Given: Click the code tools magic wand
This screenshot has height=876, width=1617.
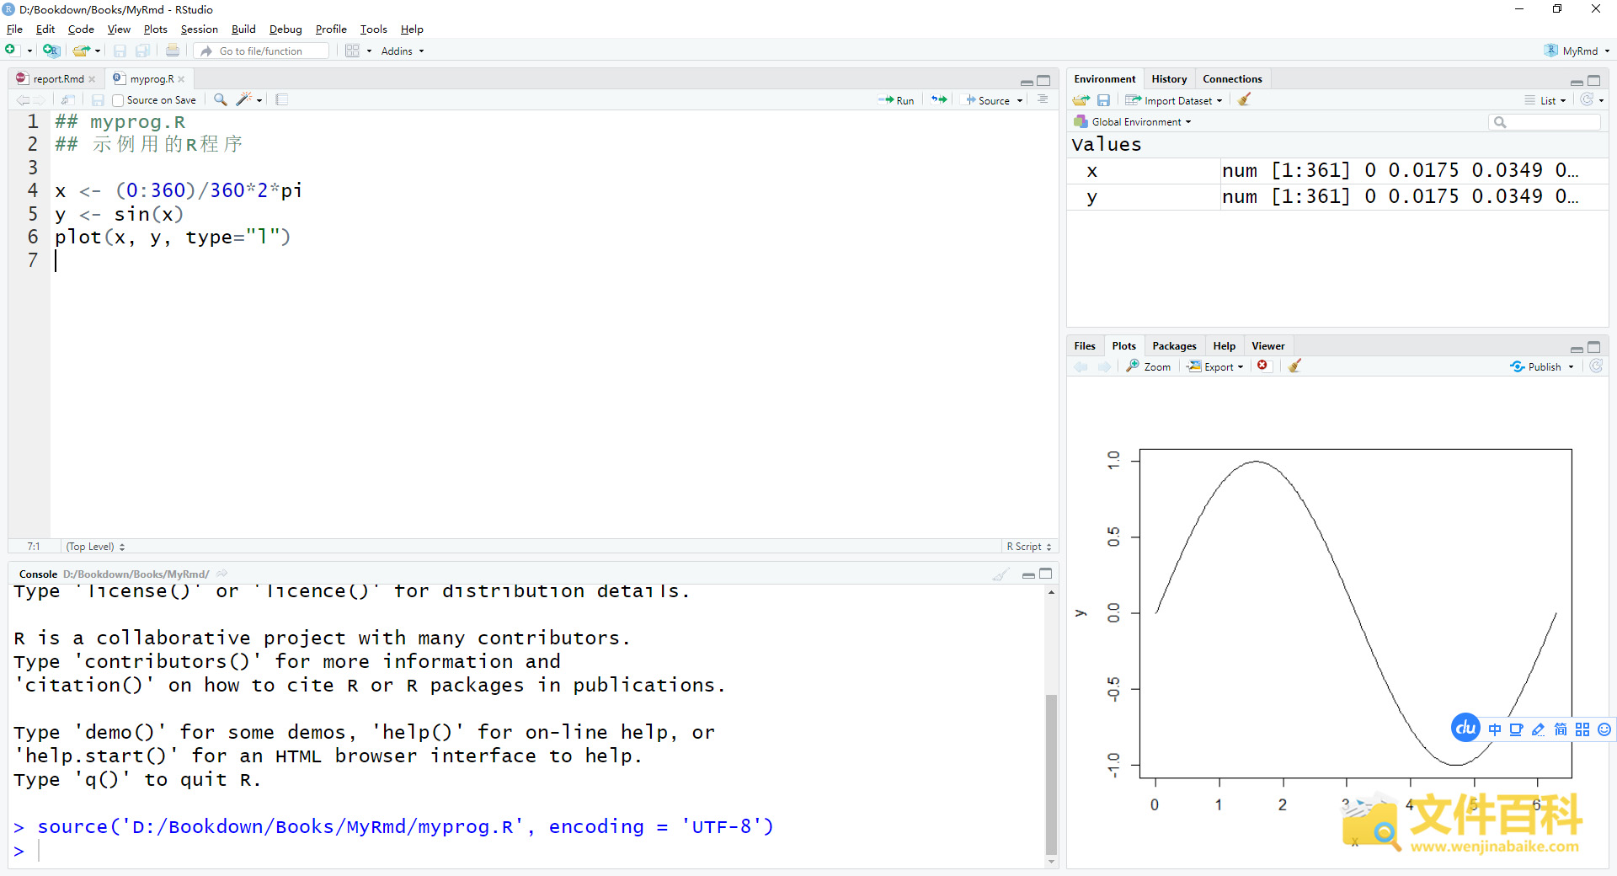Looking at the screenshot, I should (243, 99).
